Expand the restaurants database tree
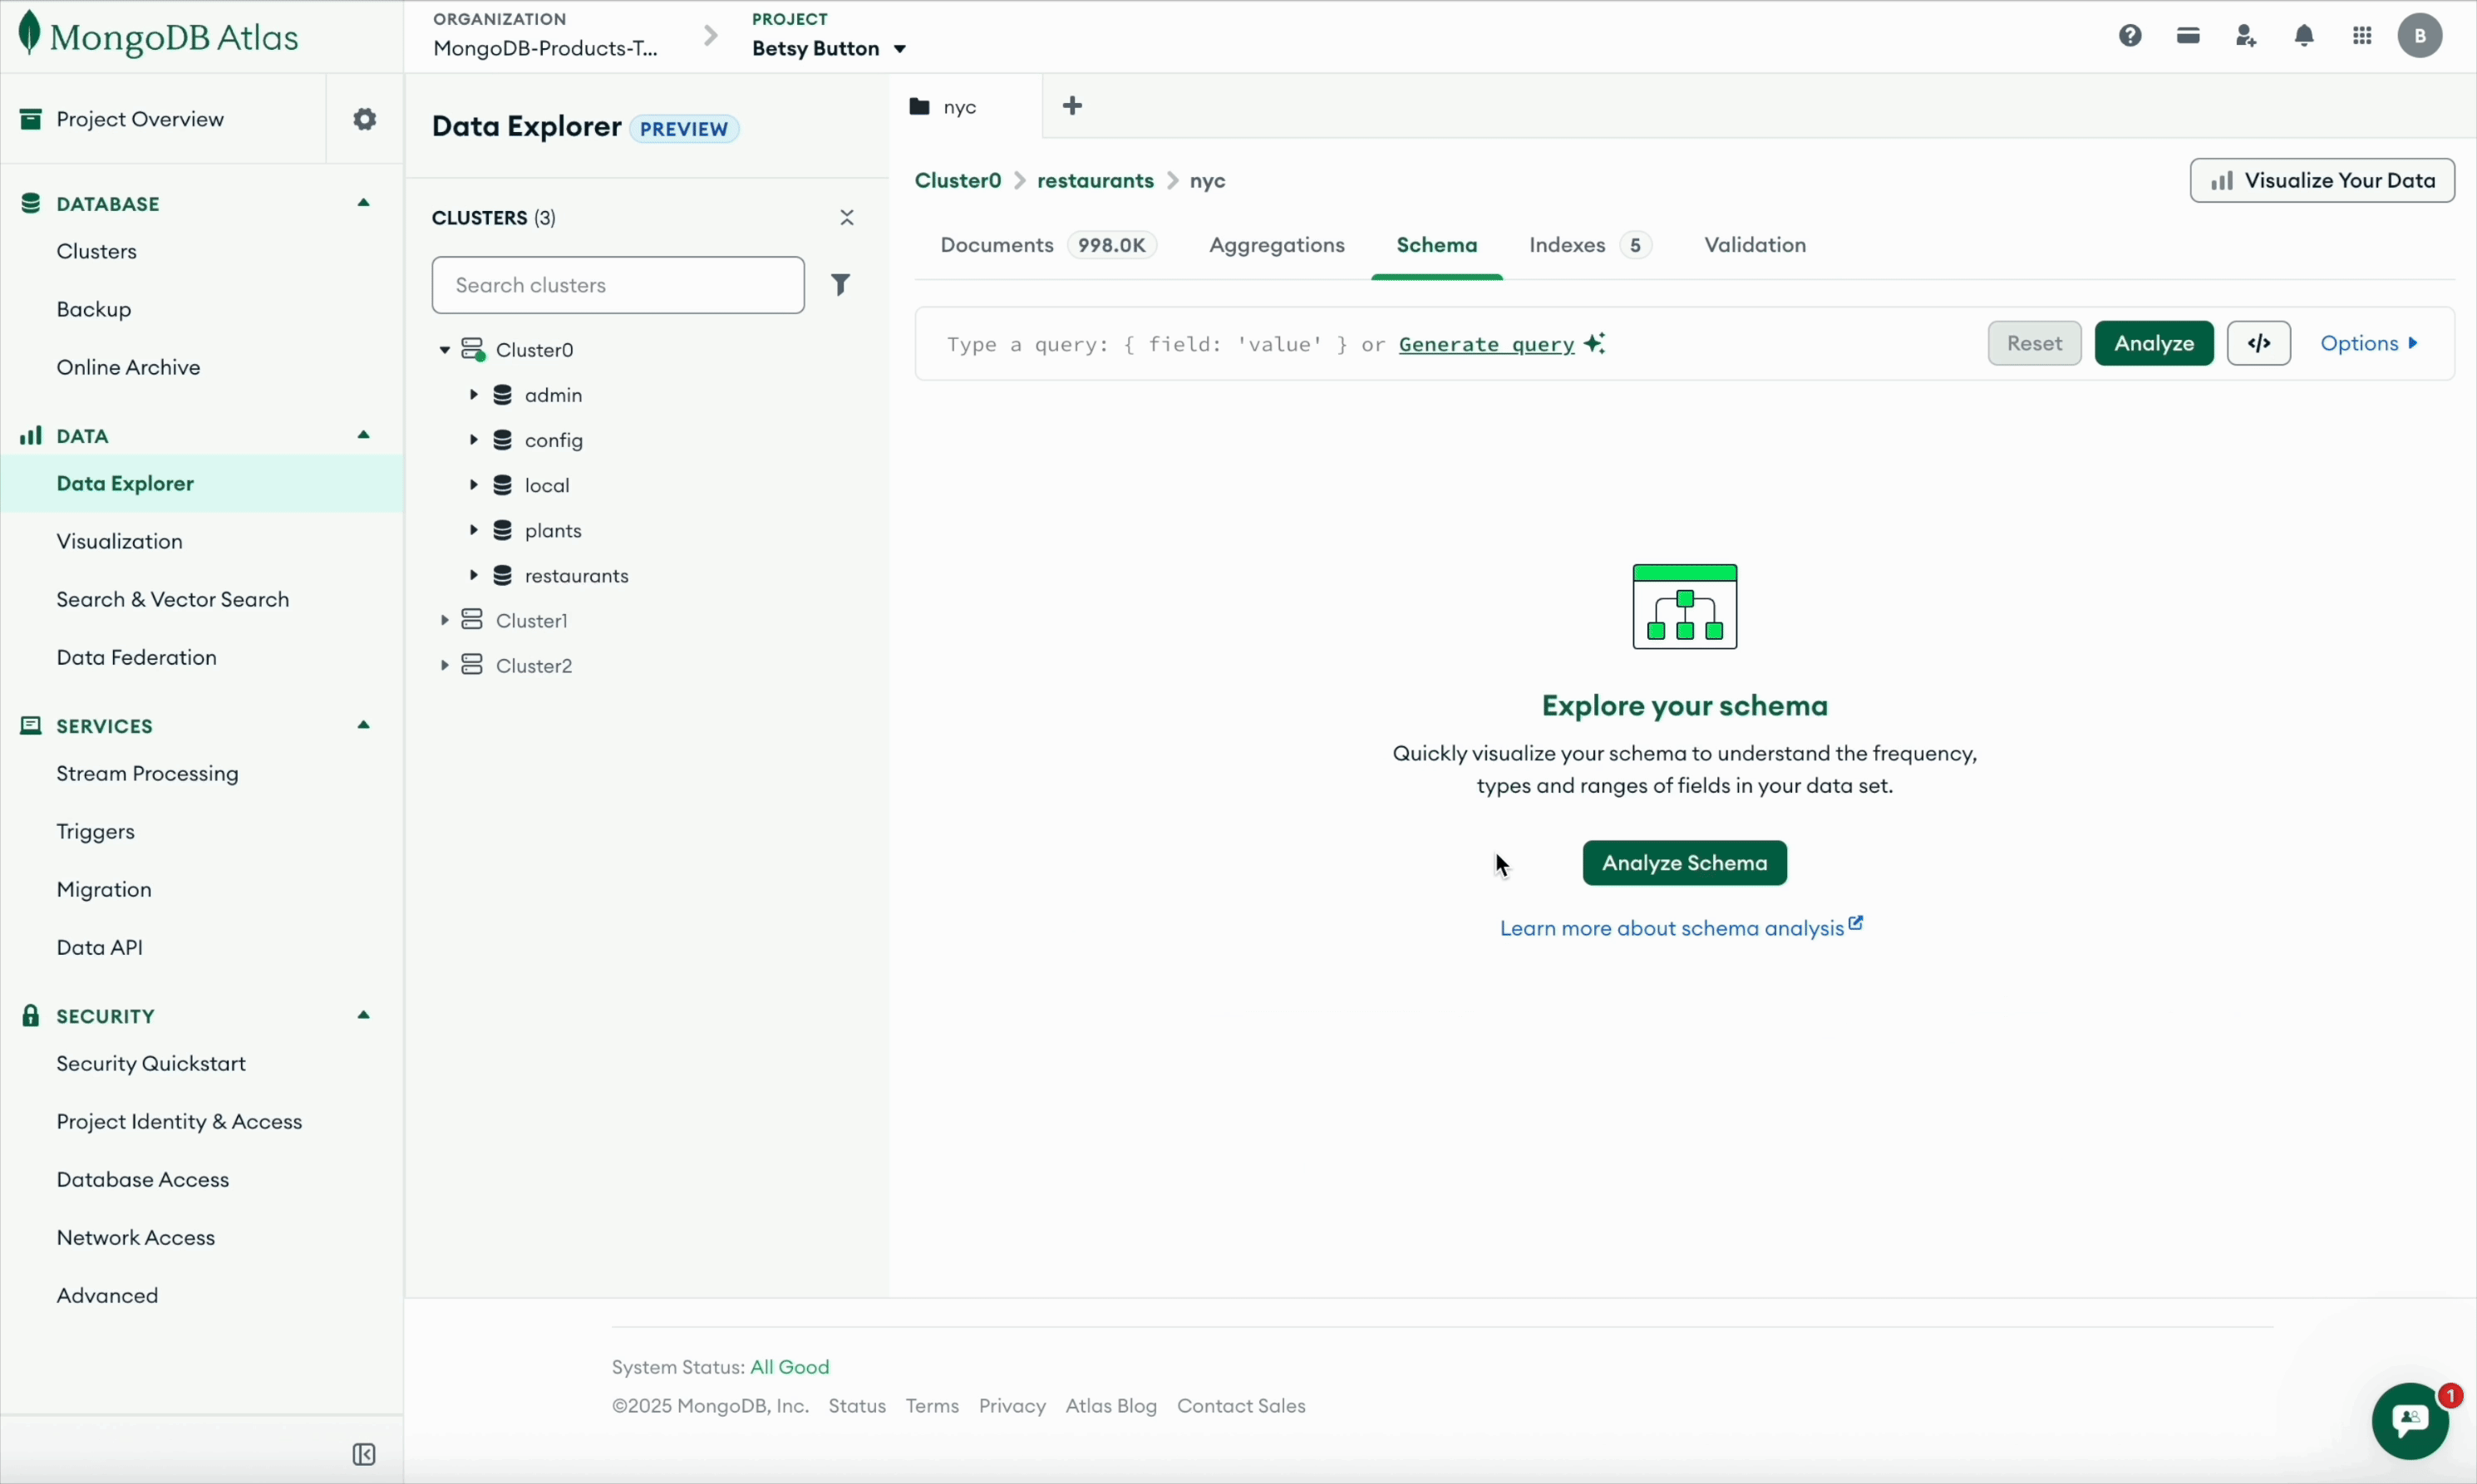This screenshot has width=2477, height=1484. point(474,575)
